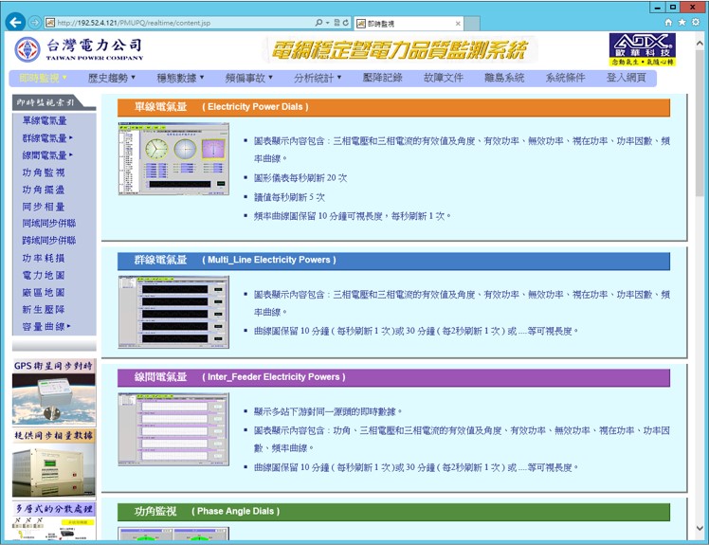Open the browser Home icon
709x545 pixels.
click(x=668, y=22)
